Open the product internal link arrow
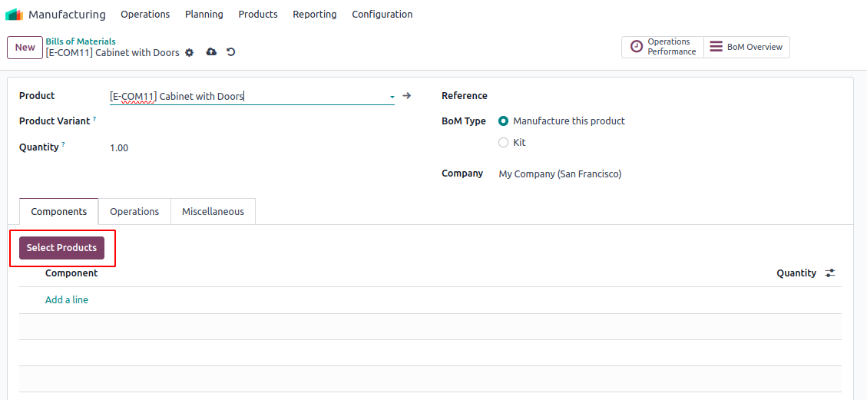867x400 pixels. [407, 96]
